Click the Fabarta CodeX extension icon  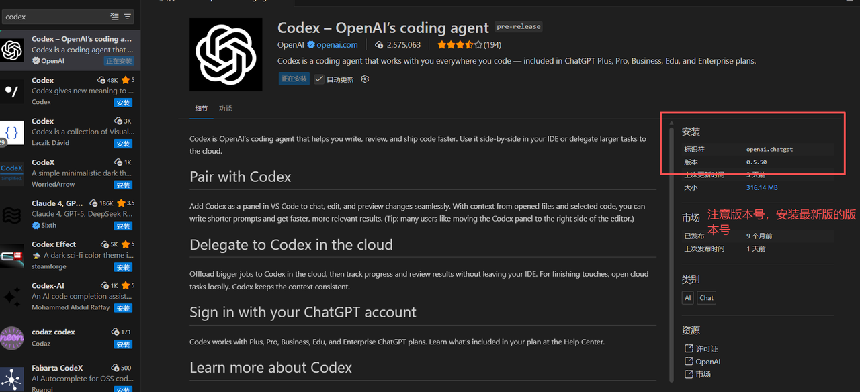point(12,379)
